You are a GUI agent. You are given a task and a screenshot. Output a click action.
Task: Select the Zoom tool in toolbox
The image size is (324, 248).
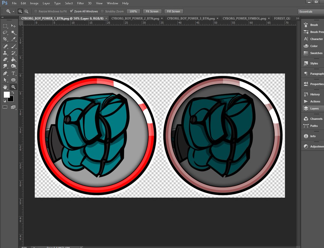(x=13, y=87)
